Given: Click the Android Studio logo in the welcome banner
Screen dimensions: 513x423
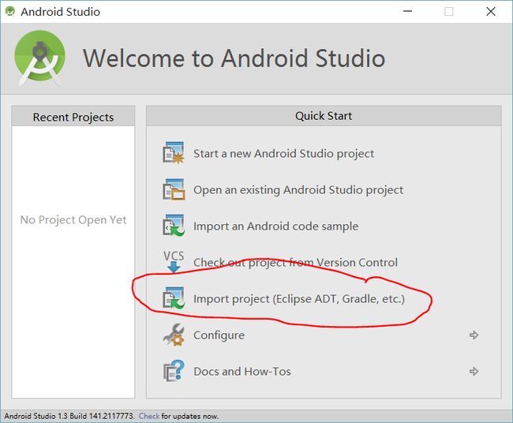Looking at the screenshot, I should (40, 58).
